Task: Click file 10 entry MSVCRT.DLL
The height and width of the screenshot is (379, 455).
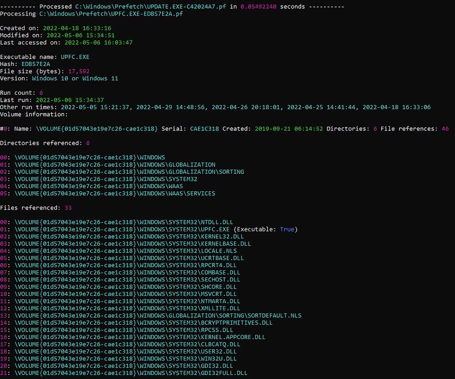Action: (118, 294)
